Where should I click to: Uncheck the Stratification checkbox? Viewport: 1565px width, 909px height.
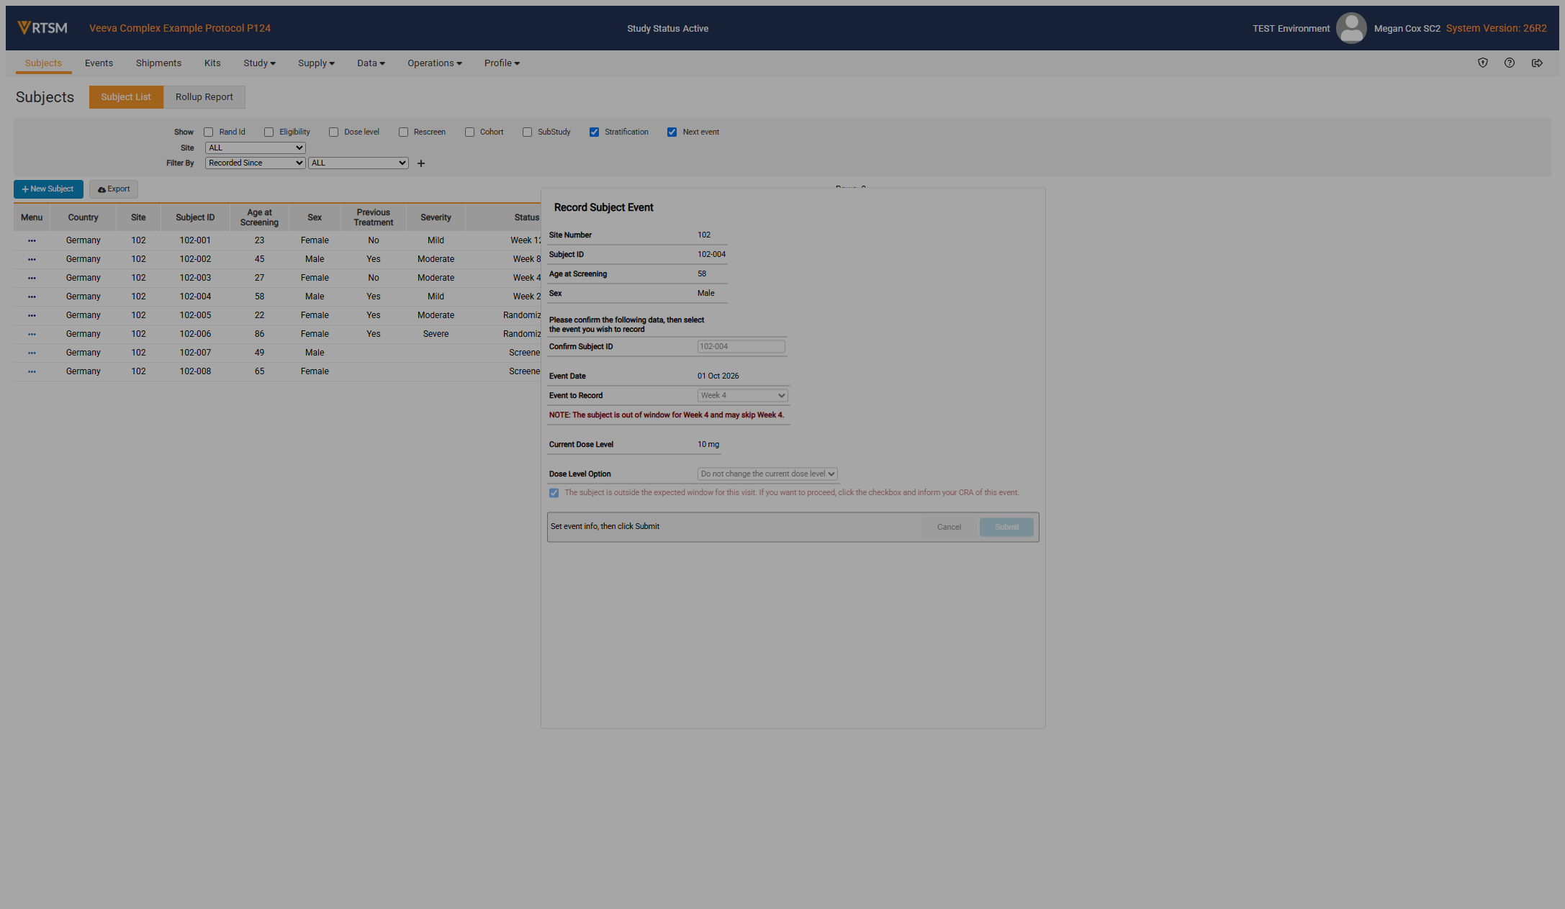click(x=594, y=132)
